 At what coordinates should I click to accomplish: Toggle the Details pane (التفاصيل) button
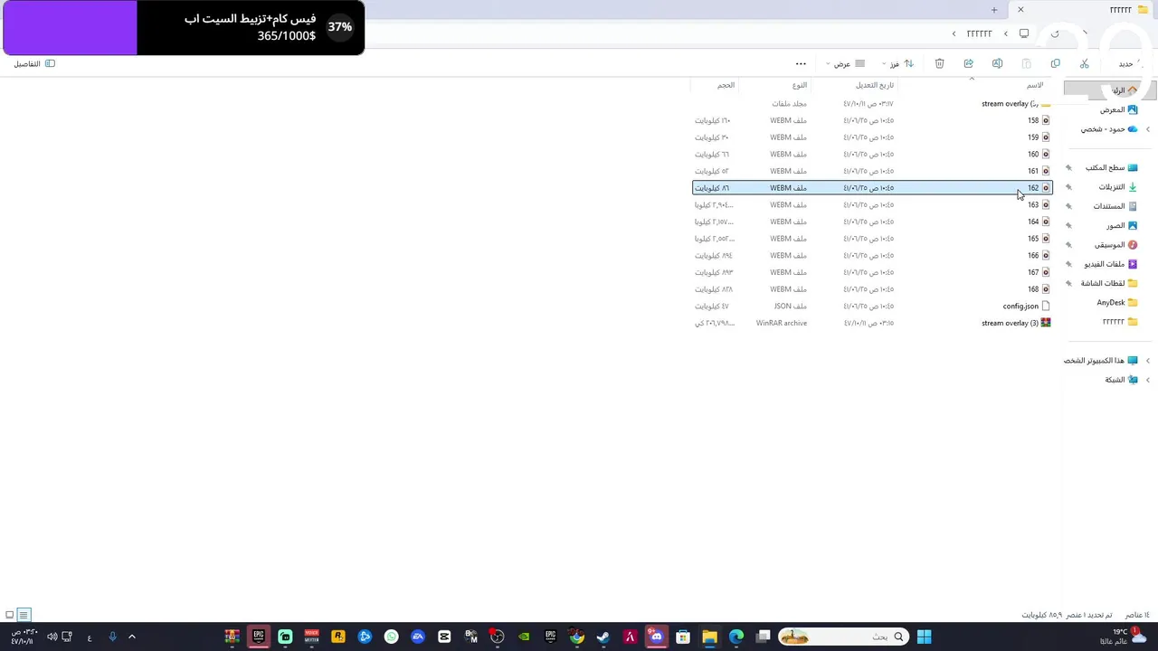[x=34, y=63]
